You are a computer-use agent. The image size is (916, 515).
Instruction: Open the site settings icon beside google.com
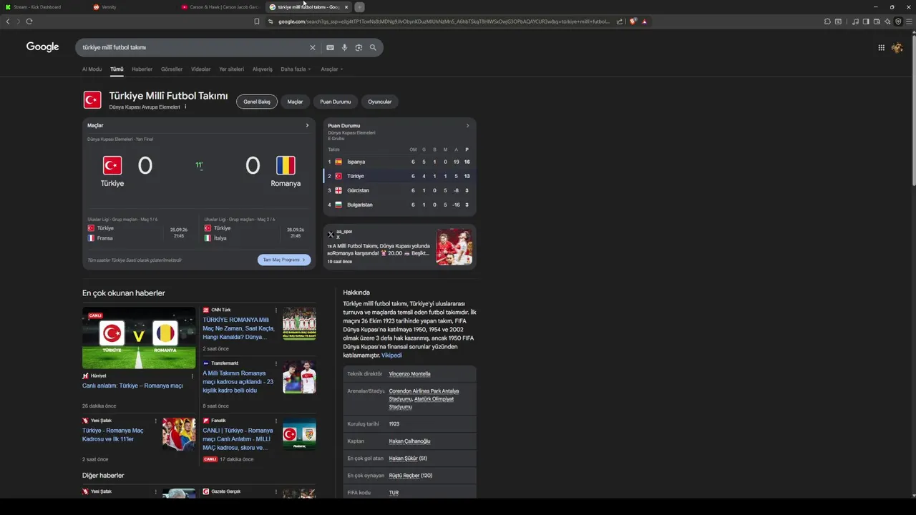coord(271,21)
